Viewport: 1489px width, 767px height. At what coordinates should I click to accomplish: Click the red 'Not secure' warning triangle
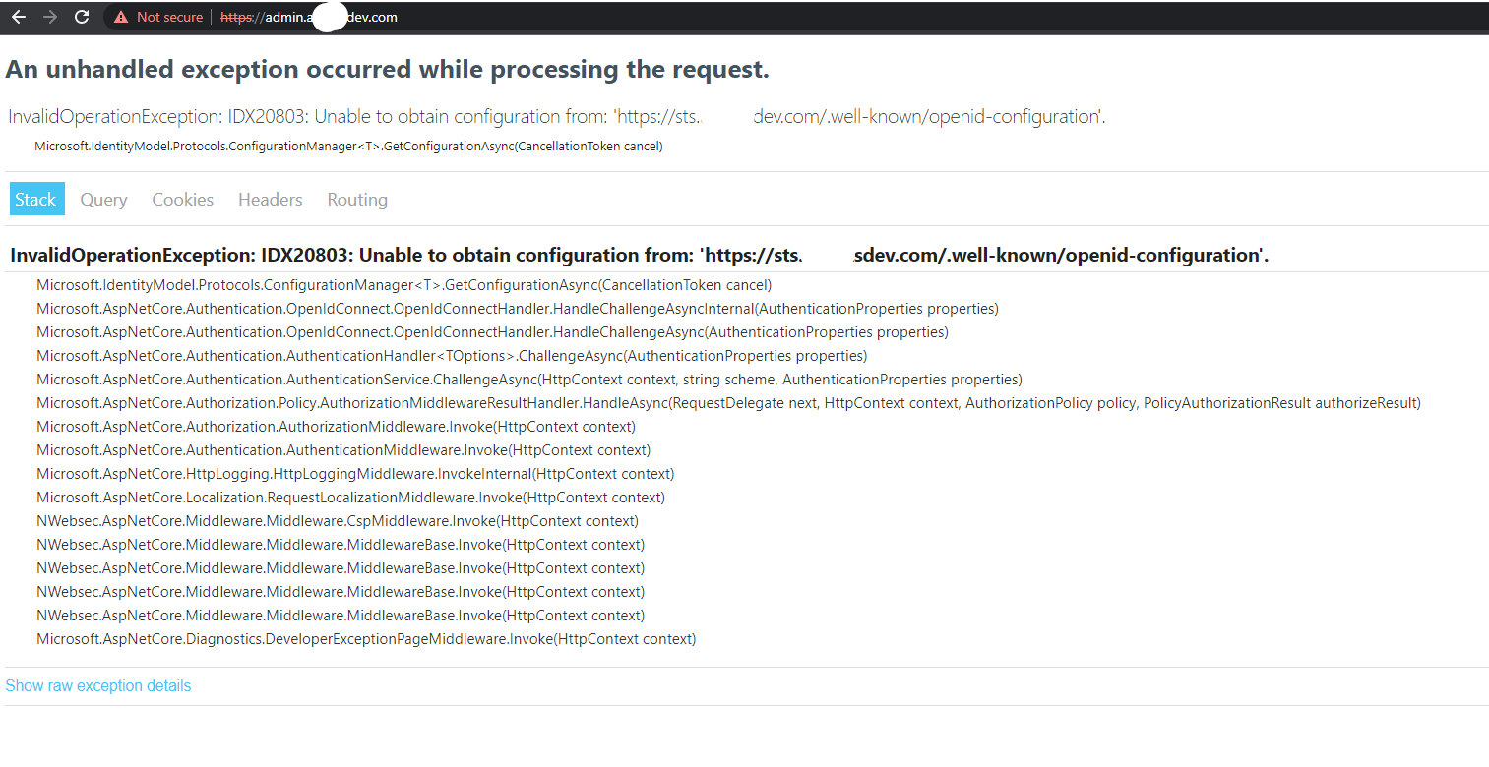(x=120, y=17)
